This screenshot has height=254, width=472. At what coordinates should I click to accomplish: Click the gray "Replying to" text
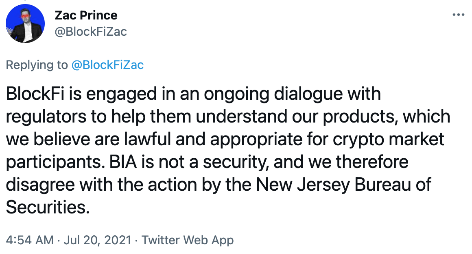(37, 65)
